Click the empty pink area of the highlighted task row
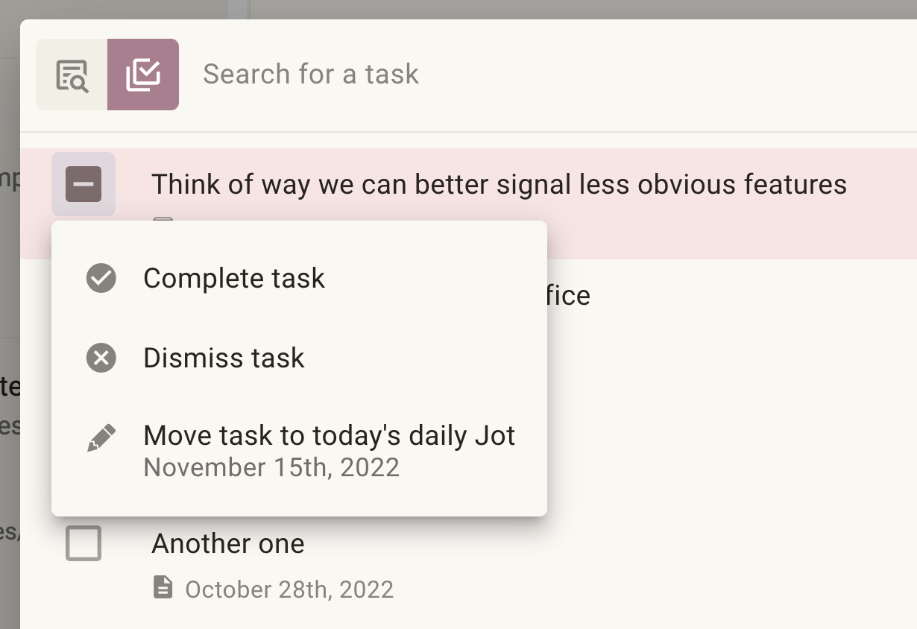The image size is (917, 629). pyautogui.click(x=731, y=231)
